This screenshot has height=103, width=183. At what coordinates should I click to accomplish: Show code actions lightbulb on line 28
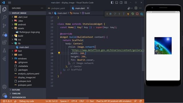[59, 53]
